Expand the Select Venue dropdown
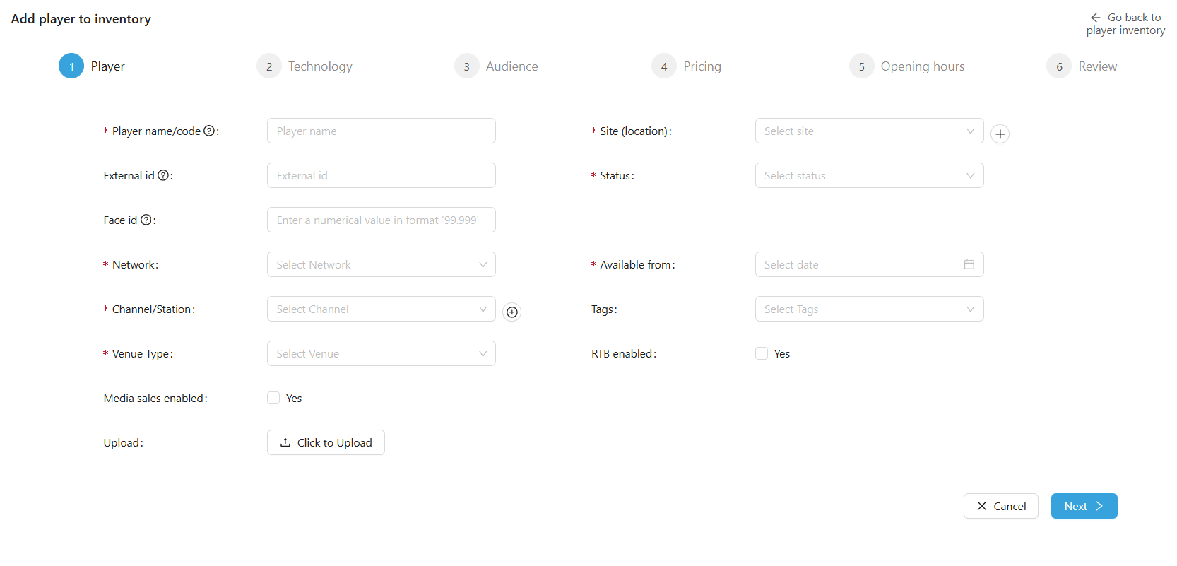Screen dimensions: 1177x566 (x=381, y=353)
